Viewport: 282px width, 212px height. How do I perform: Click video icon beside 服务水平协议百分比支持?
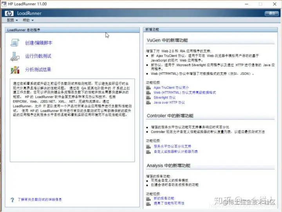pos(148,146)
